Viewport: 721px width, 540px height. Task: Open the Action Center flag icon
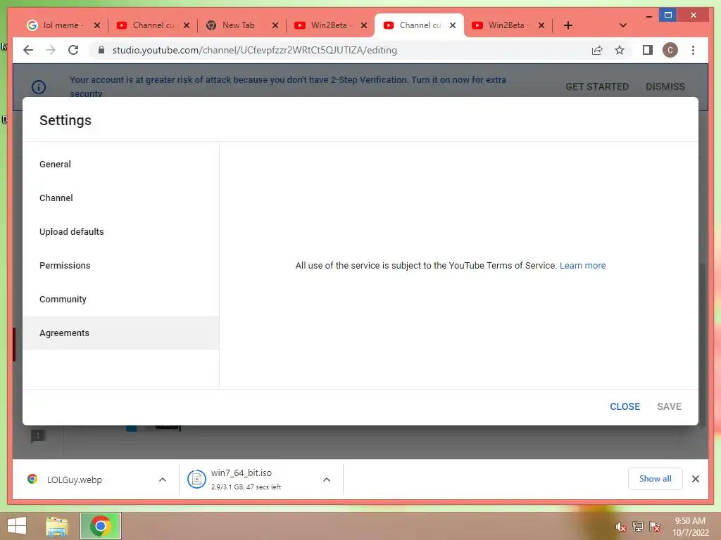(655, 527)
